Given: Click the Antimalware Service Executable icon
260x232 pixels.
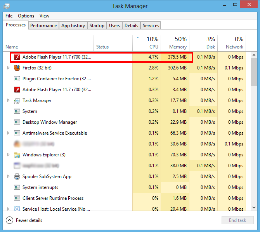Looking at the screenshot, I should [x=17, y=133].
